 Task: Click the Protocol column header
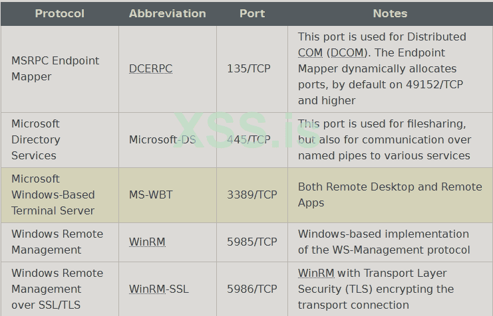pos(59,13)
